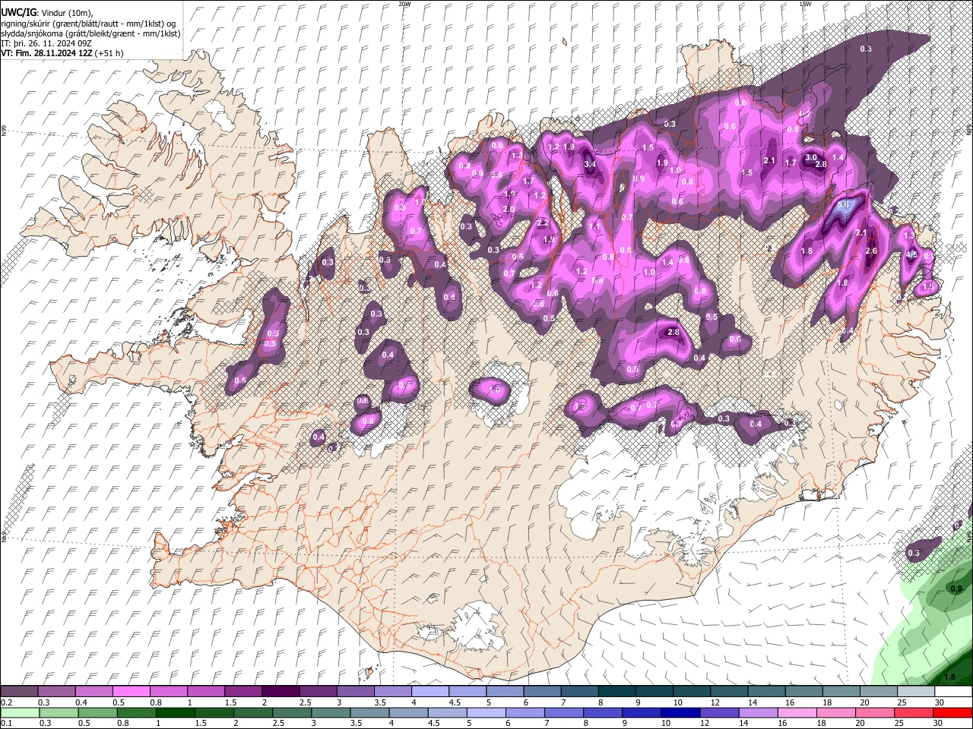Click the "0.2" label on the snow scale
Image resolution: width=973 pixels, height=729 pixels.
point(7,702)
